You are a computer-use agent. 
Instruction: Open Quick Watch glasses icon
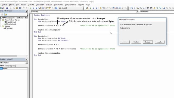(123, 8)
